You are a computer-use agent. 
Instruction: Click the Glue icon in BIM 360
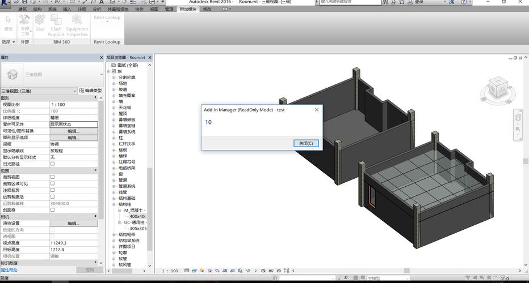click(40, 22)
